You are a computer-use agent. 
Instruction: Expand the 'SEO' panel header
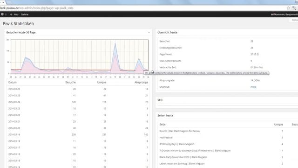pyautogui.click(x=160, y=100)
